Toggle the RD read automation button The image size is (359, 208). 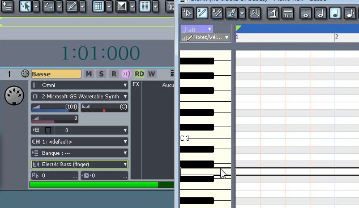(139, 74)
